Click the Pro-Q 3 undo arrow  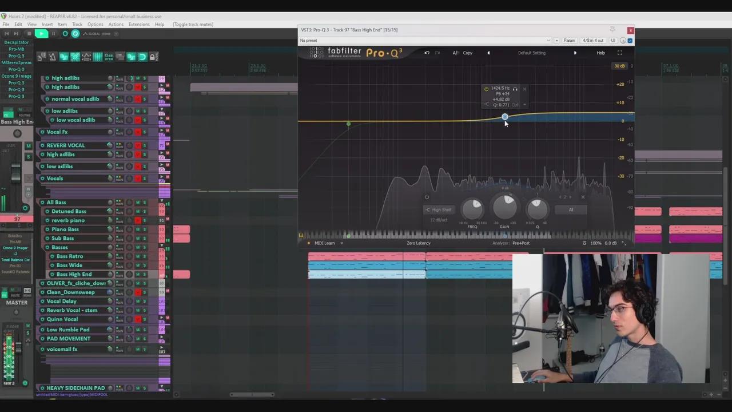[x=427, y=53]
